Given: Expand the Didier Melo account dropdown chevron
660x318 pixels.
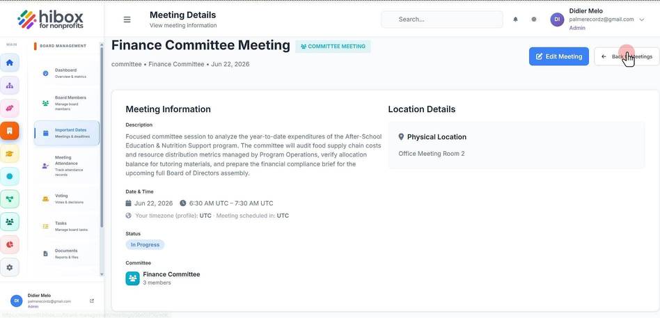Looking at the screenshot, I should pyautogui.click(x=641, y=19).
